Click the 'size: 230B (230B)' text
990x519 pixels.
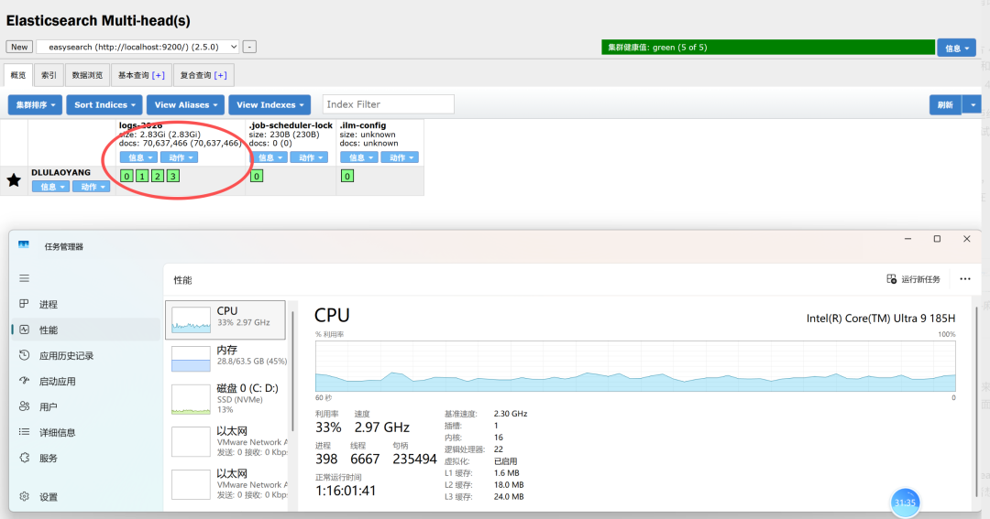[x=283, y=135]
